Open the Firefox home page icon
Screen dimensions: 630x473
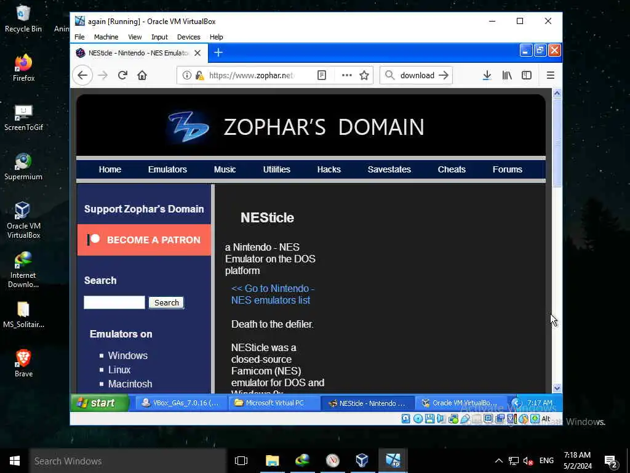coord(142,75)
